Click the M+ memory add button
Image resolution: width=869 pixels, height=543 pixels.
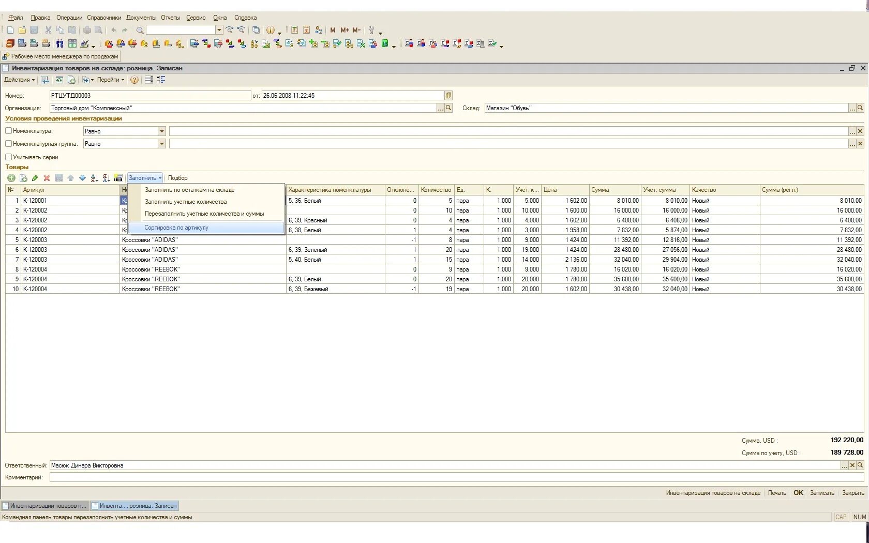coord(344,31)
